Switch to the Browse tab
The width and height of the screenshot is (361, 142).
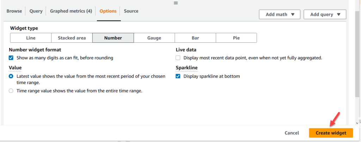[14, 11]
